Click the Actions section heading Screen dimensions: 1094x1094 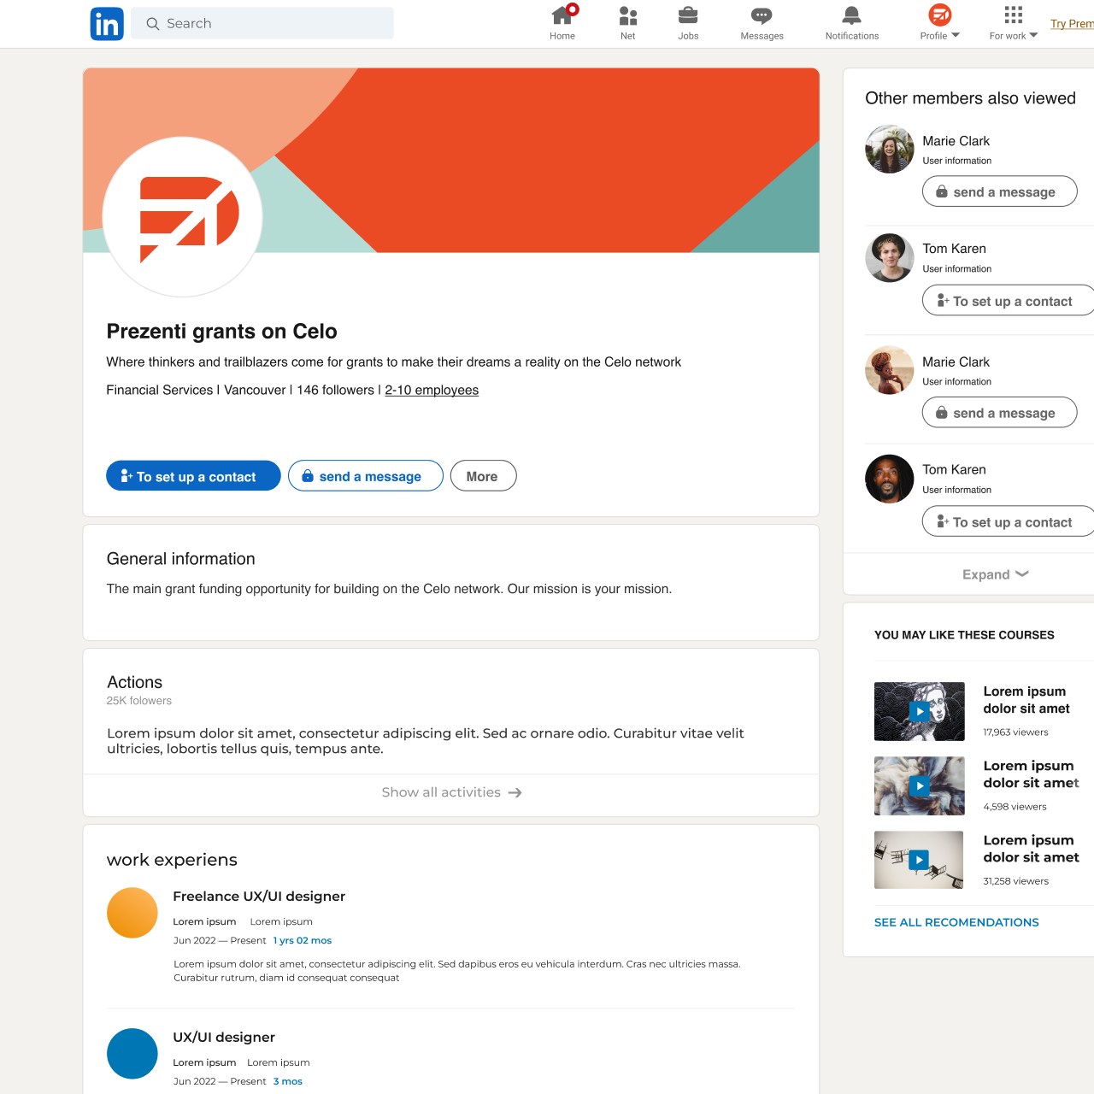(135, 682)
